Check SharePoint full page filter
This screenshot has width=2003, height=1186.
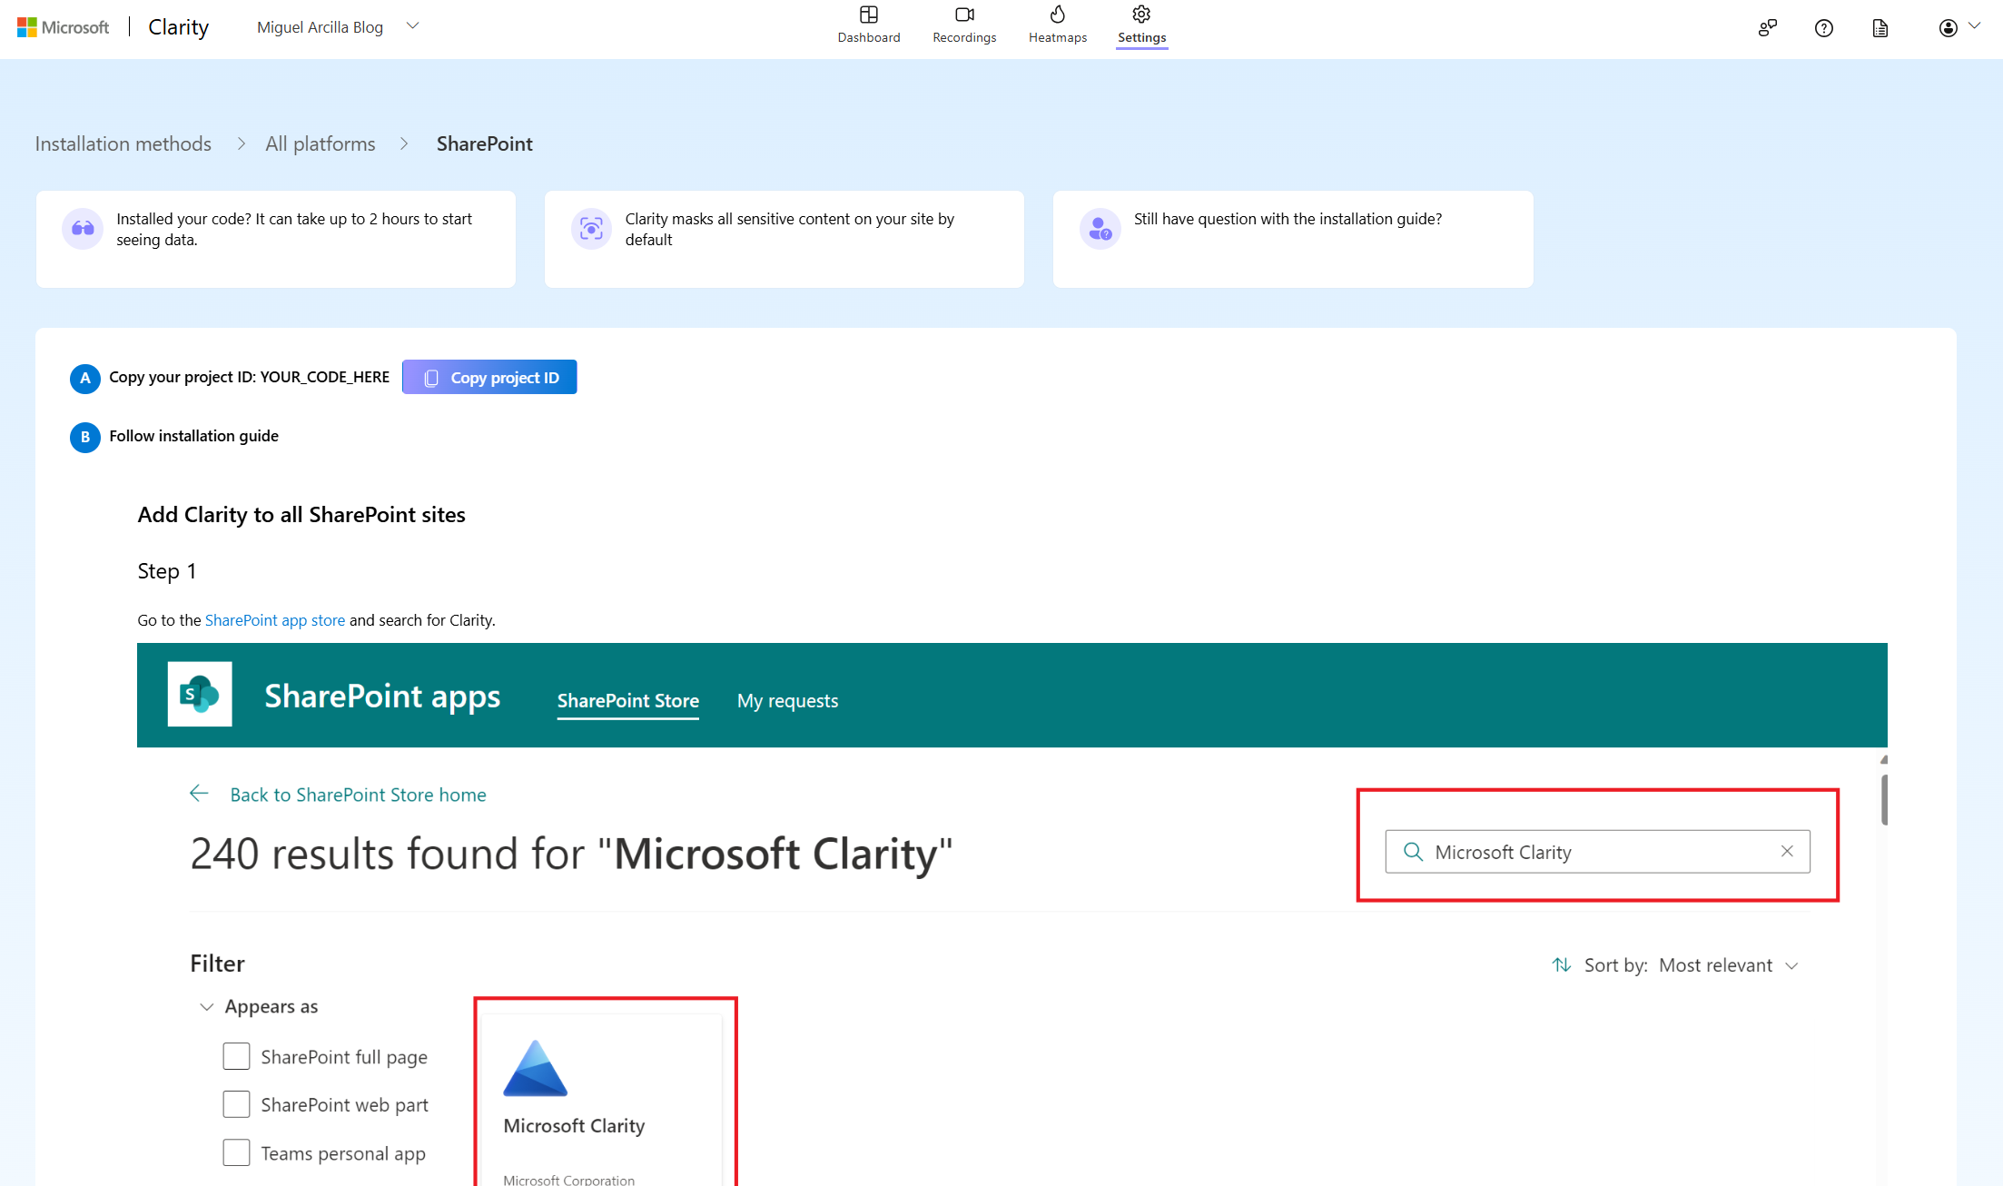[x=236, y=1056]
